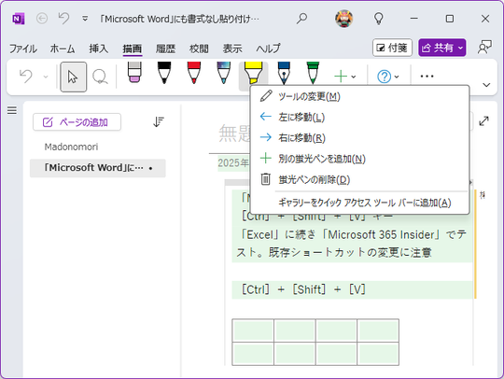504x379 pixels.
Task: Select the galaxy ink pen
Action: pos(224,73)
